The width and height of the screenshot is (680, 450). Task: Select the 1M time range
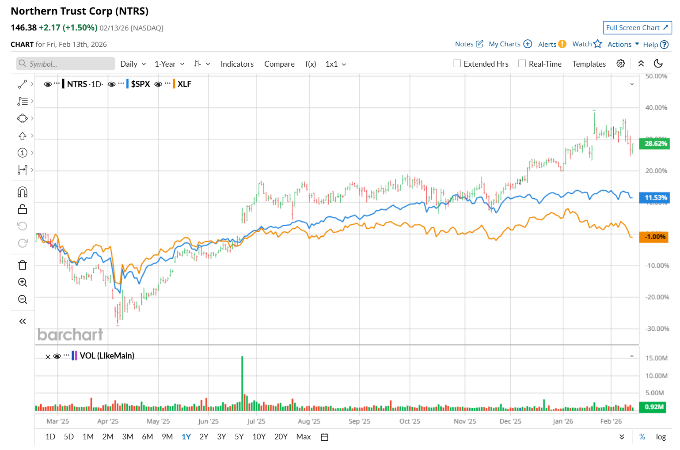88,437
